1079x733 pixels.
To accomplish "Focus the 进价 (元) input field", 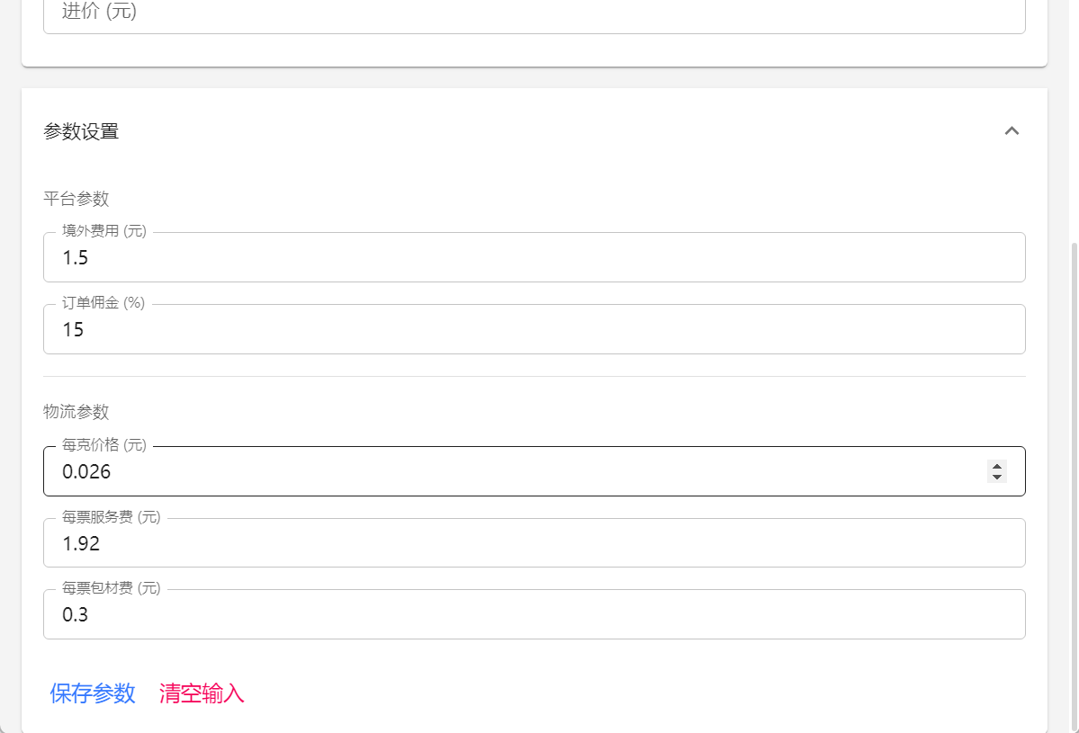I will pos(534,14).
